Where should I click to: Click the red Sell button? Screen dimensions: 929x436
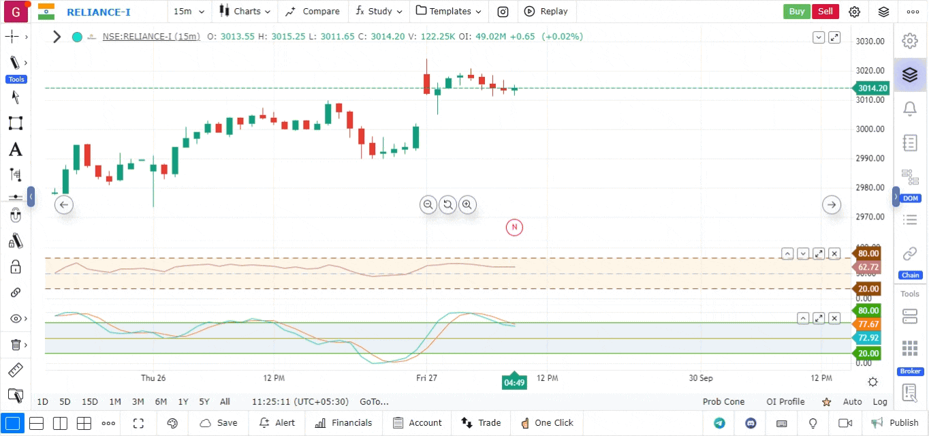[x=825, y=12]
